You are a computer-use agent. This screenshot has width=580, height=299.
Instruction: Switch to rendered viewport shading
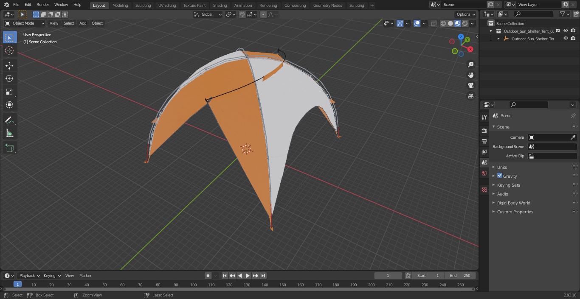(465, 23)
